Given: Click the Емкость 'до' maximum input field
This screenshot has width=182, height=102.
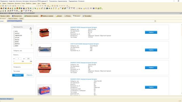Looking at the screenshot, I should click(28, 59).
